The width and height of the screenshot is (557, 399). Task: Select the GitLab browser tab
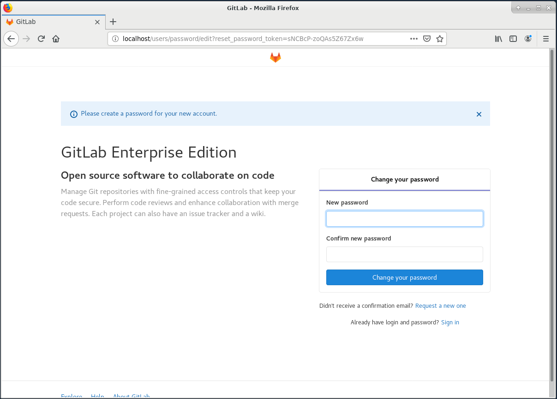point(51,22)
